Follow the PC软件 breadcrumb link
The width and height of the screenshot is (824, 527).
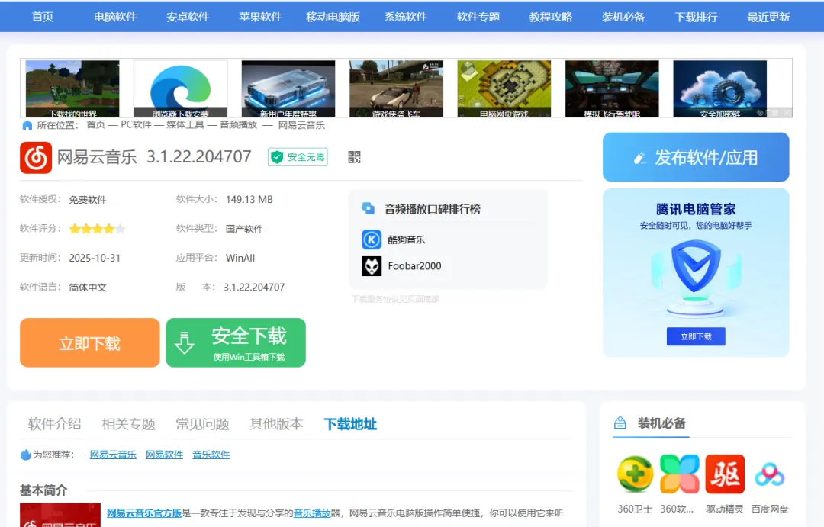[136, 125]
